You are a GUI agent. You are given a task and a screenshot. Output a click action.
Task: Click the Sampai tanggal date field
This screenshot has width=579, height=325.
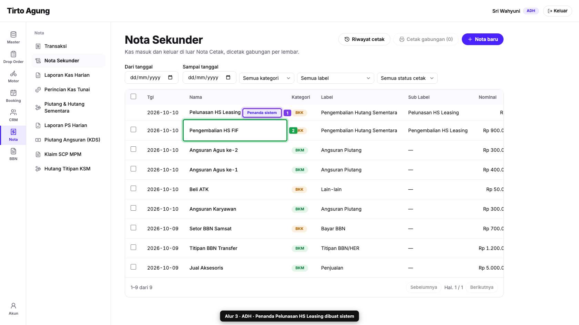pyautogui.click(x=210, y=77)
